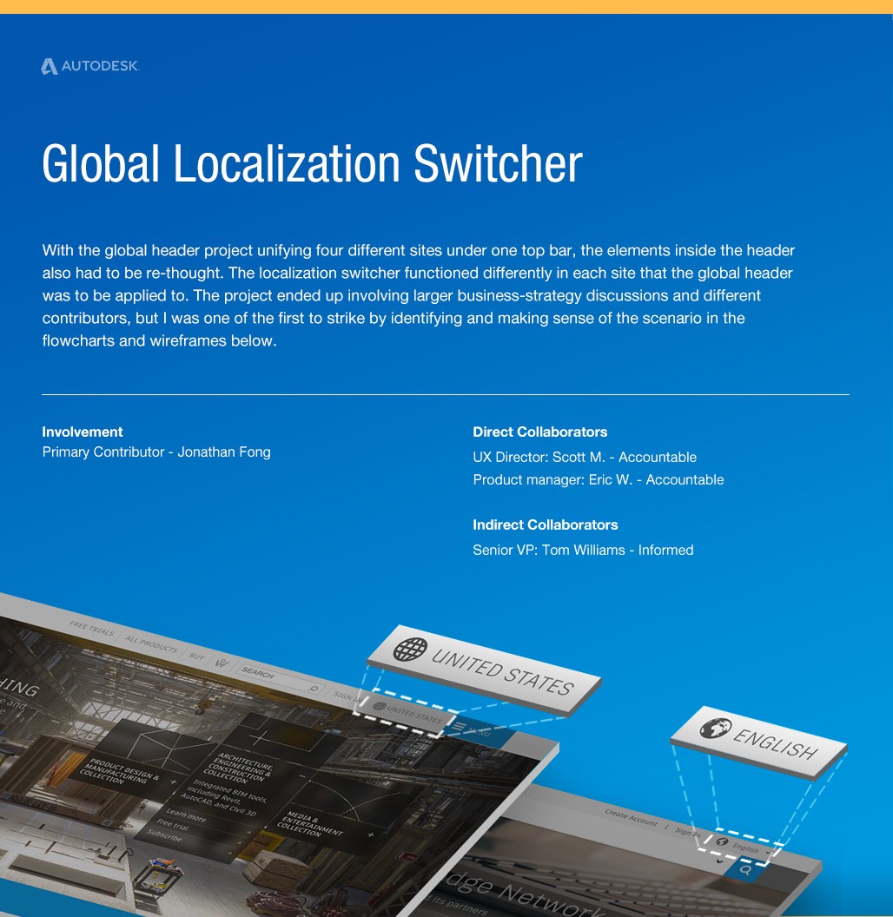The height and width of the screenshot is (917, 893).
Task: Click 'UX Director: Scott M. - Accountable'
Action: (x=585, y=457)
